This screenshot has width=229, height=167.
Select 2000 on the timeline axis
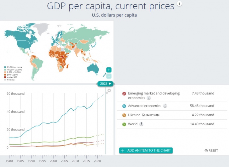(53, 161)
